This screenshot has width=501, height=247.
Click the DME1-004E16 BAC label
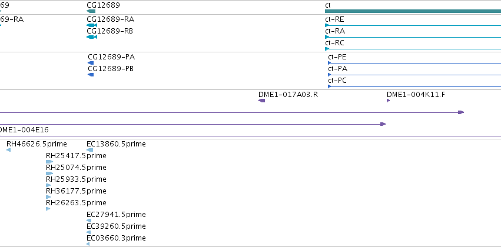[24, 130]
